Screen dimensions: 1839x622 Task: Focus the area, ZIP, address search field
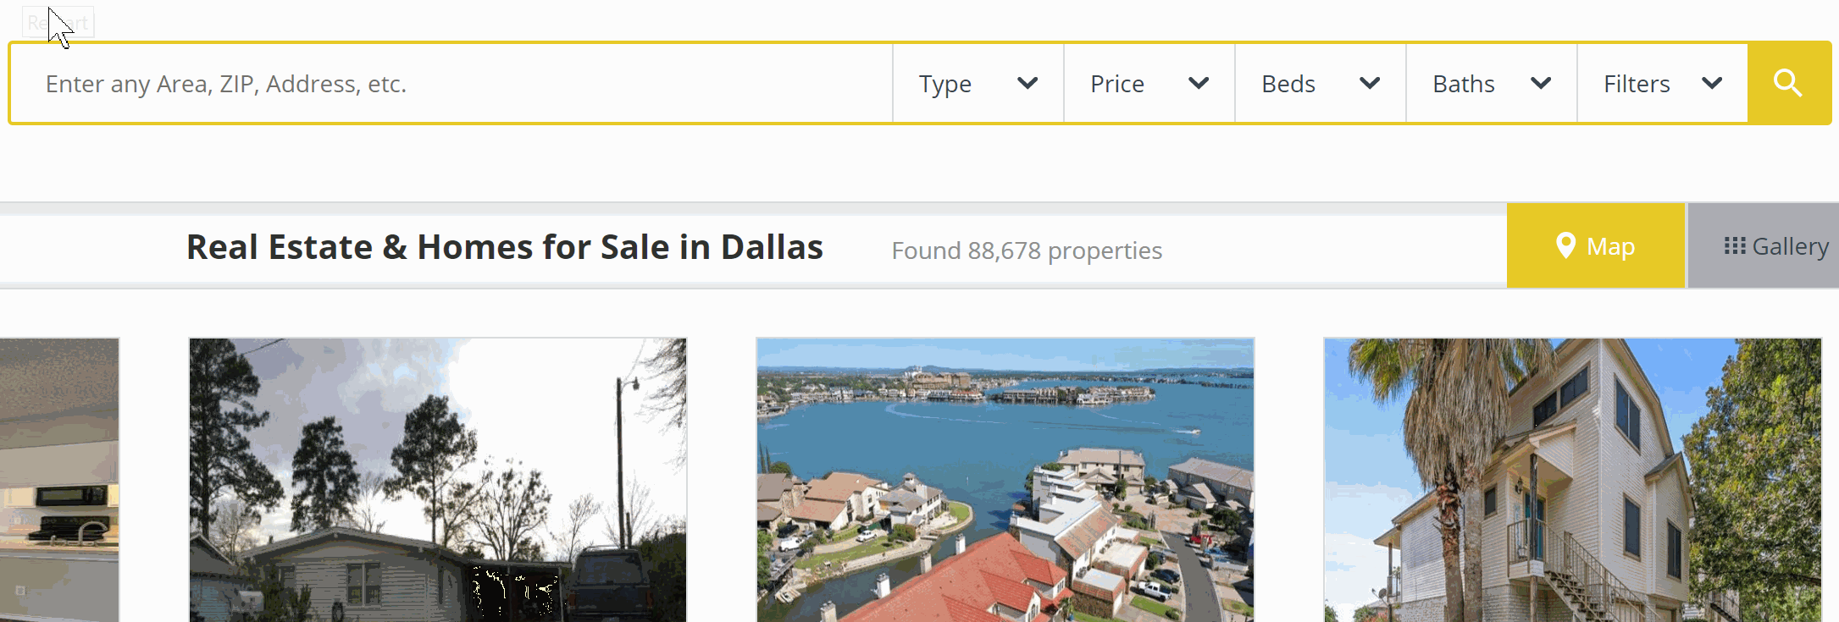point(451,83)
